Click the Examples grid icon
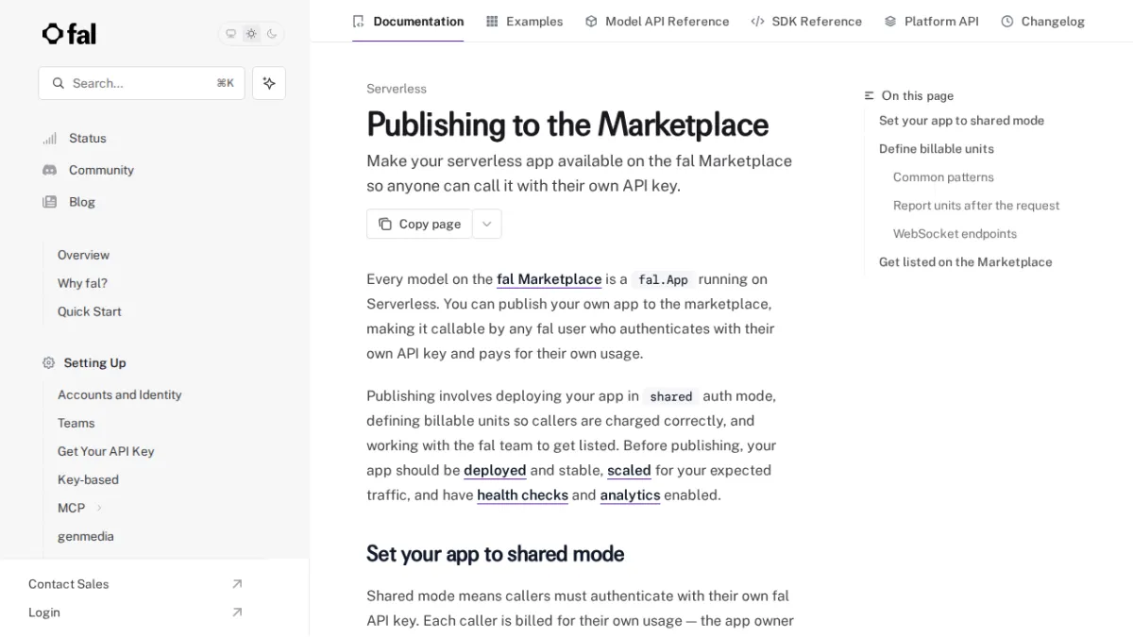Viewport: 1133px width, 637px height. click(492, 21)
